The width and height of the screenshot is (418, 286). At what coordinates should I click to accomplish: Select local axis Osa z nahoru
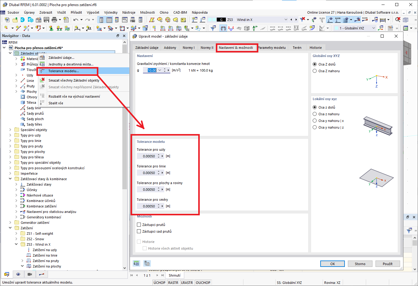(315, 114)
